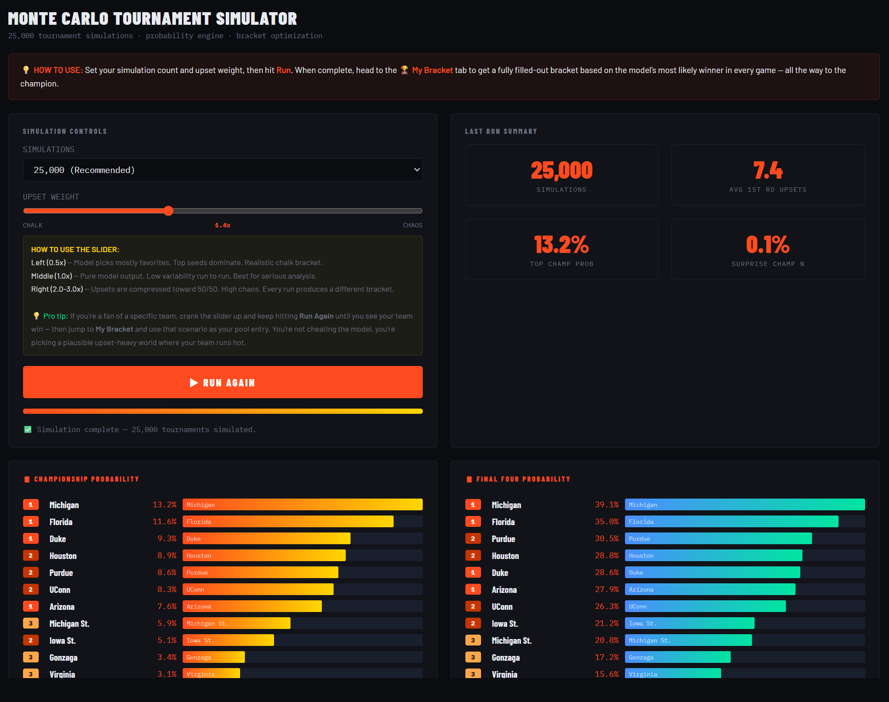Click the 25,000 Simulations summary card
This screenshot has height=702, width=889.
(x=561, y=175)
